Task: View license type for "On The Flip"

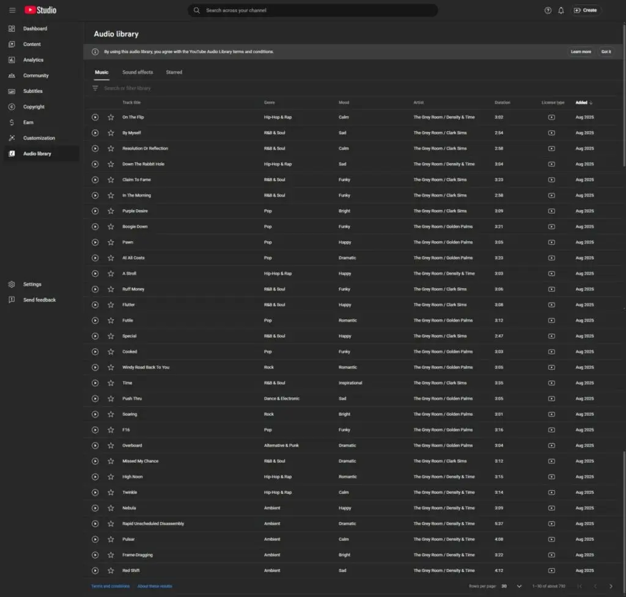Action: [551, 117]
